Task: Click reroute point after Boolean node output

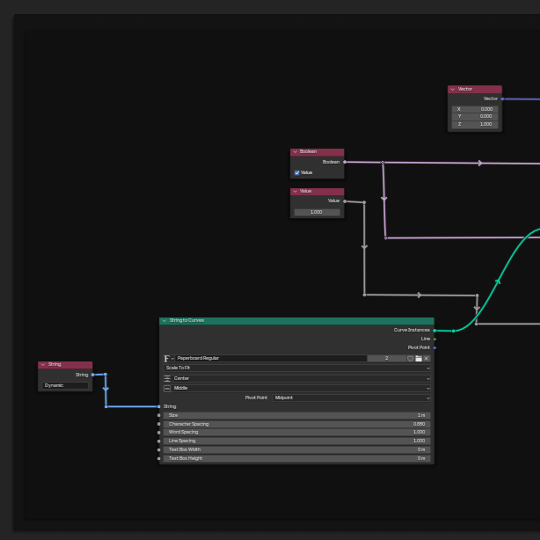Action: (383, 162)
